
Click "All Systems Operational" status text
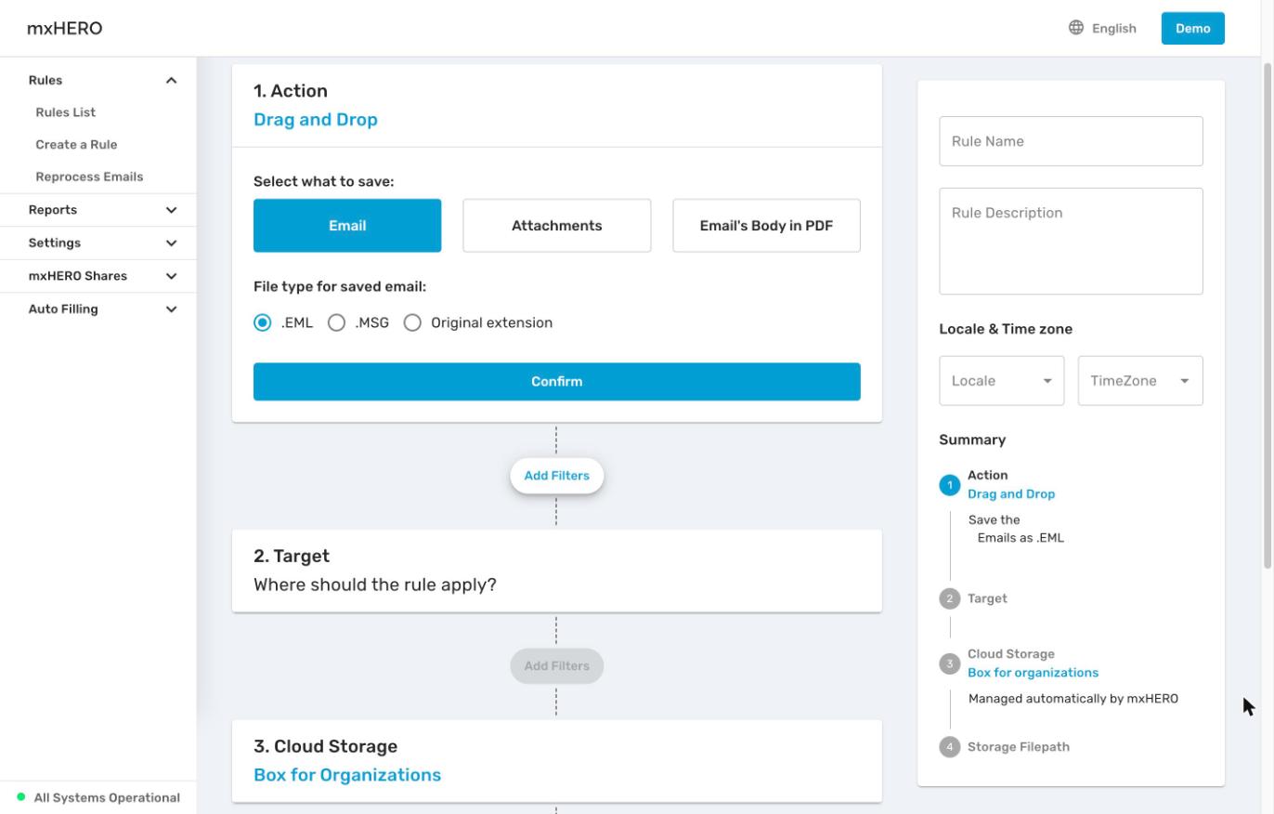(x=107, y=798)
